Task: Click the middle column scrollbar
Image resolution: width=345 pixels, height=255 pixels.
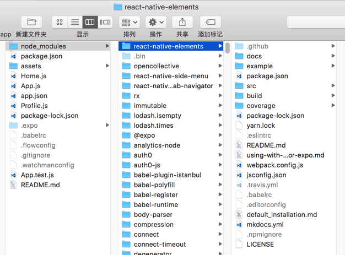Action: (x=228, y=48)
